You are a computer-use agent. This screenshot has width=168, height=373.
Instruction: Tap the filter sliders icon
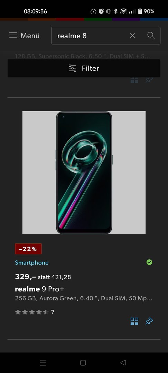73,68
